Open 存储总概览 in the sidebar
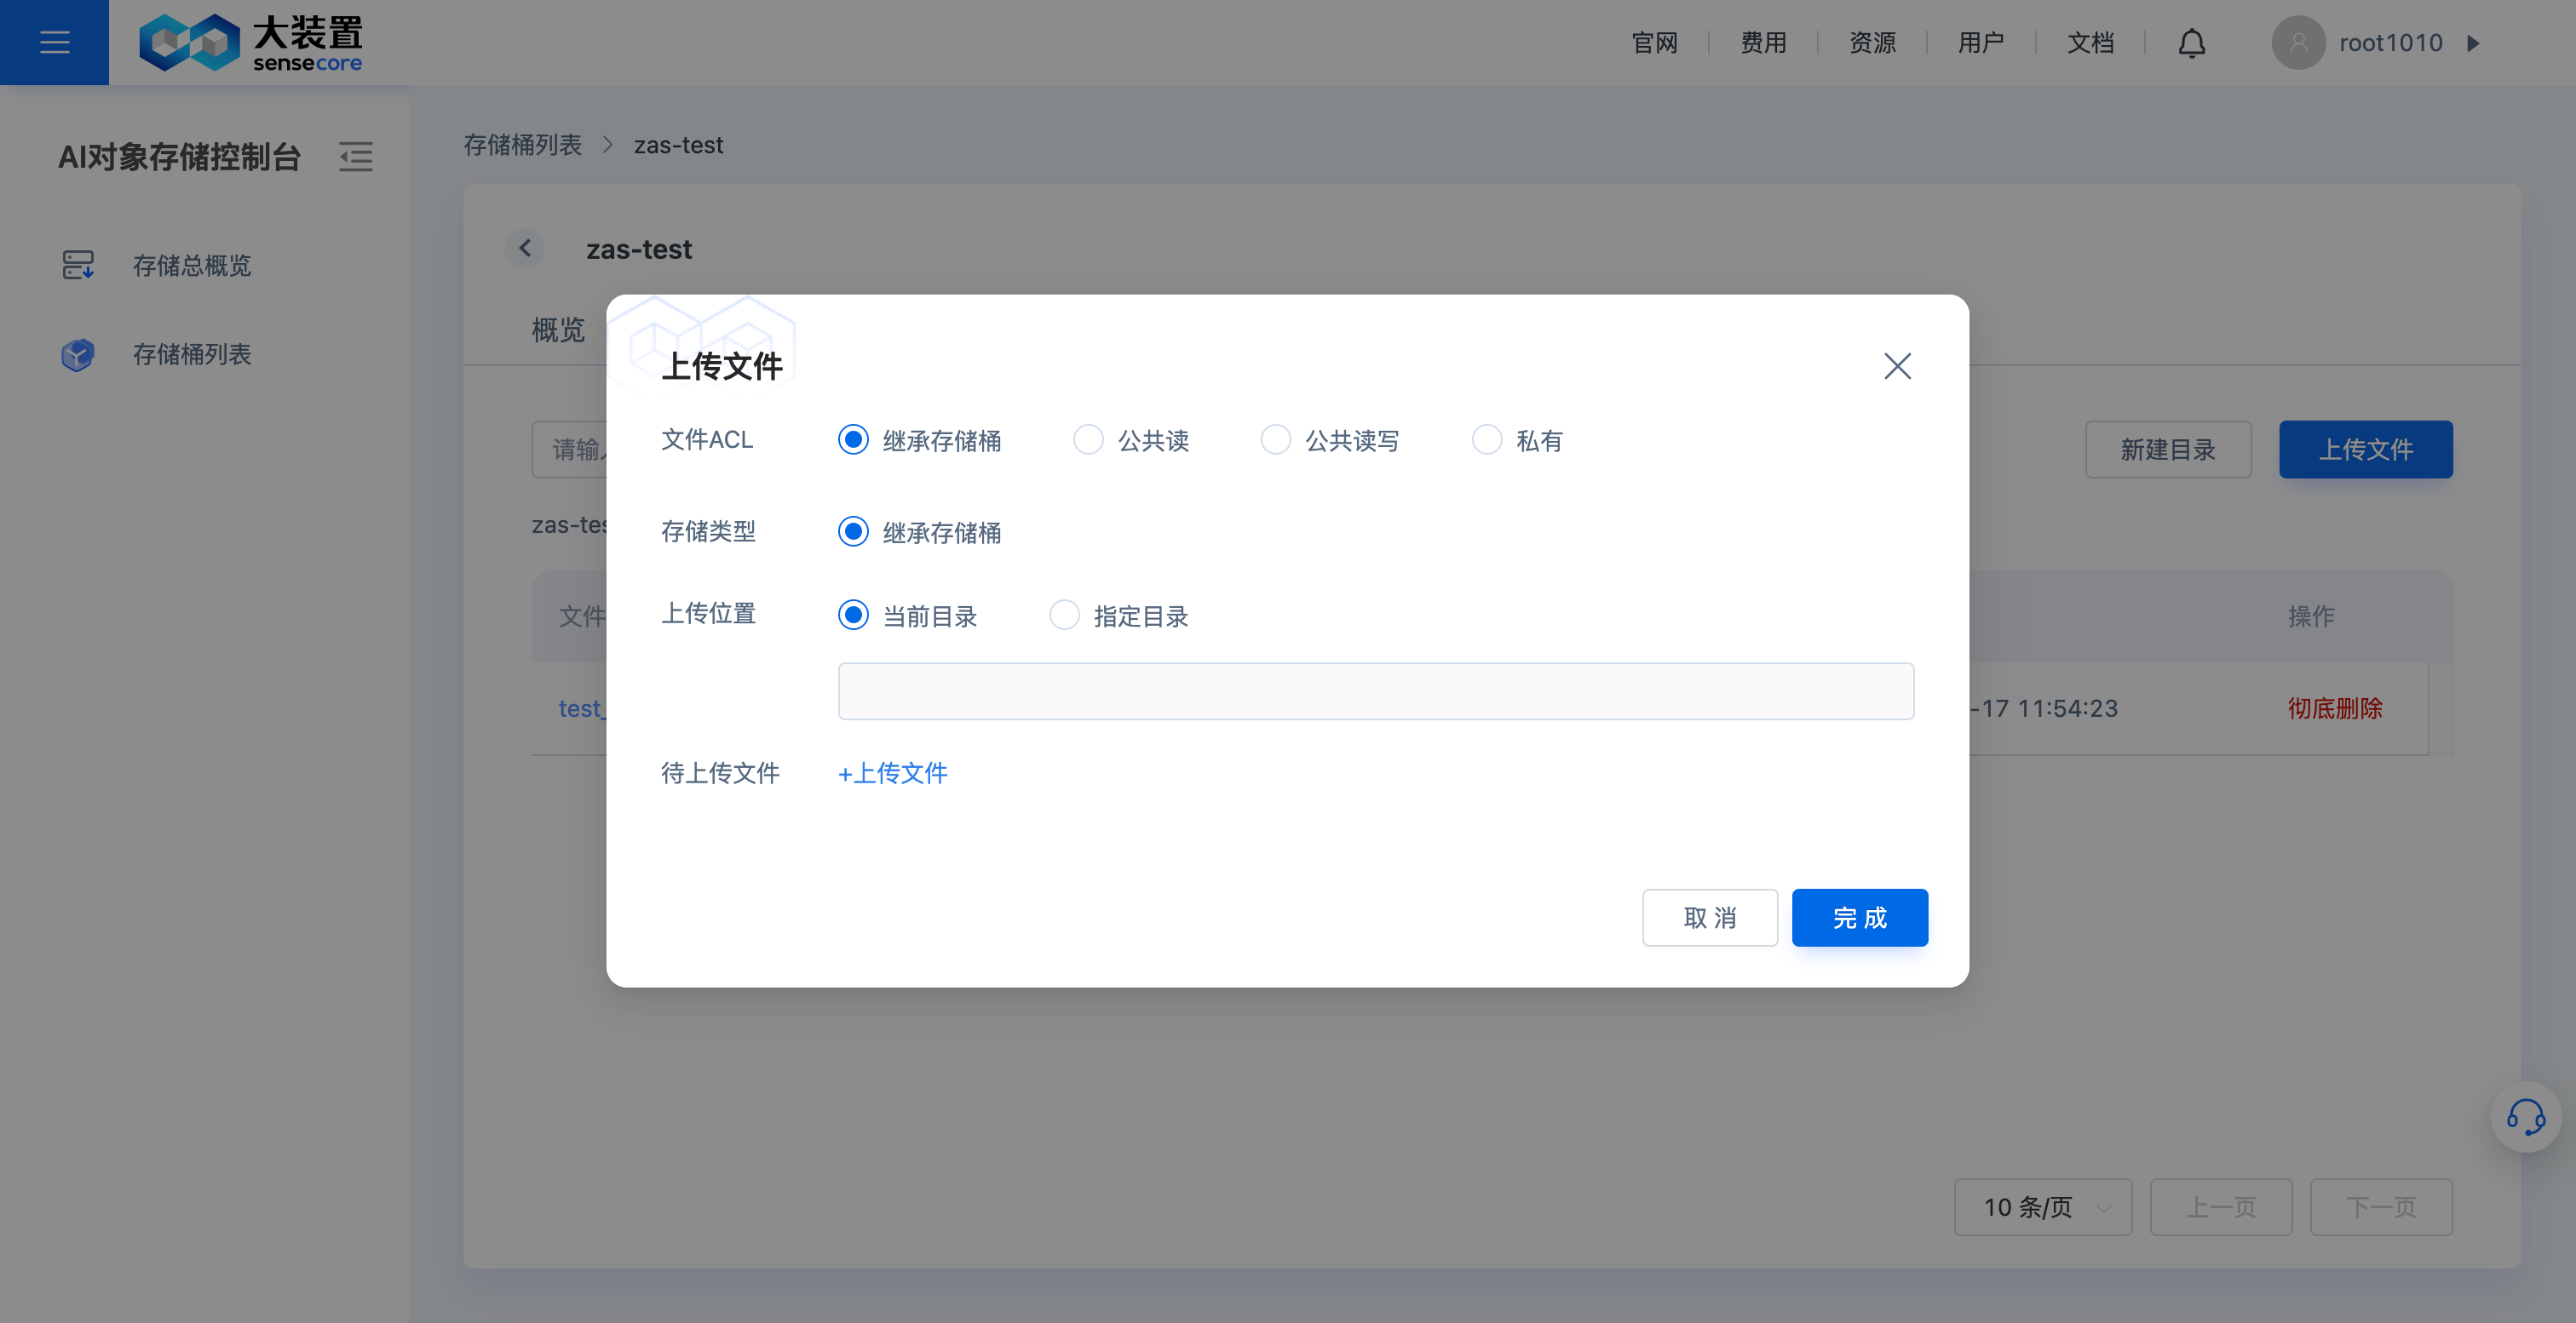 pos(192,265)
